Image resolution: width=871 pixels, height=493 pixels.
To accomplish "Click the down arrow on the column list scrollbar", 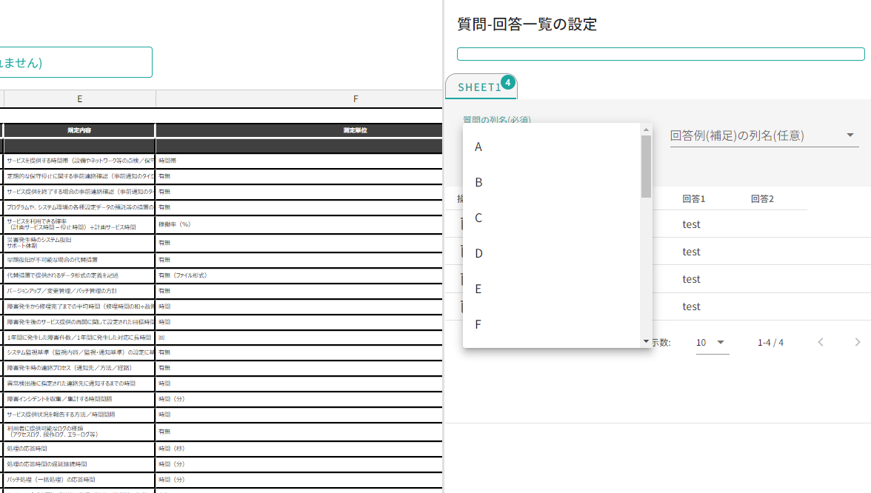I will 645,341.
